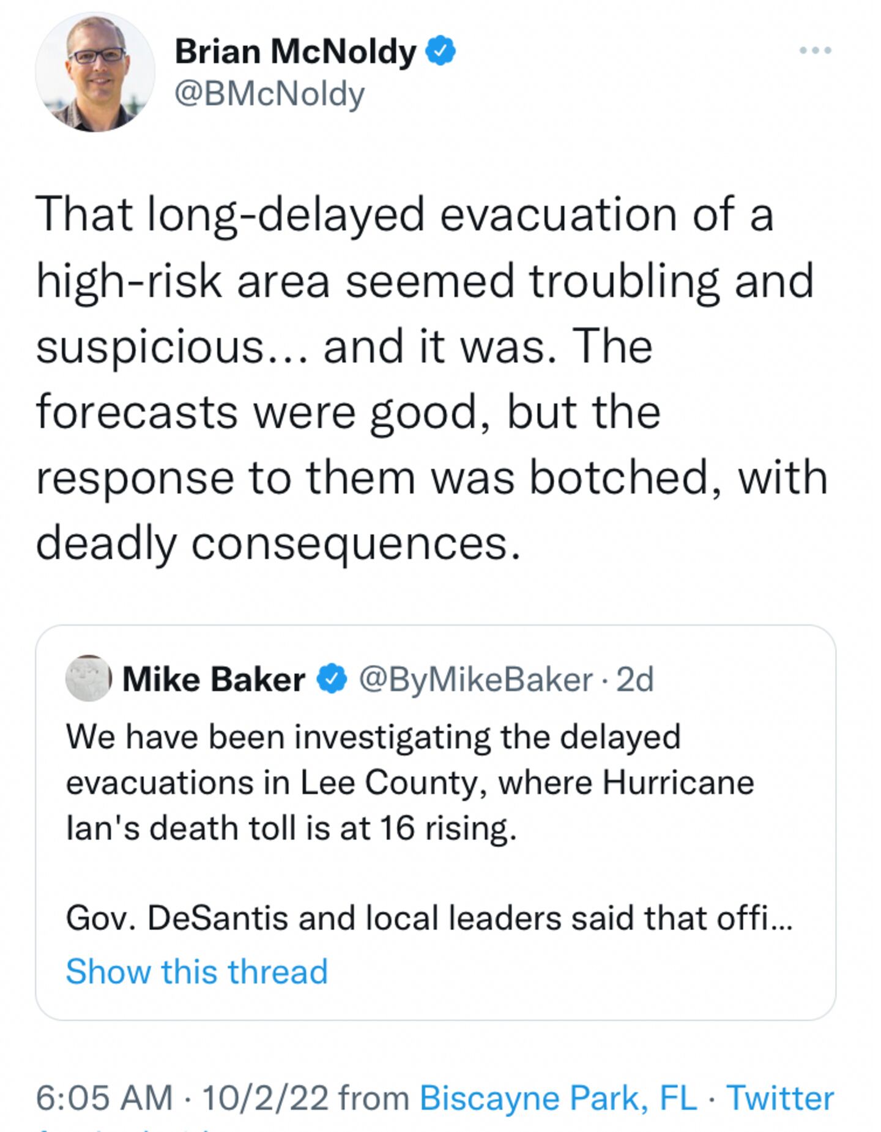881x1132 pixels.
Task: Click the Twitter source link
Action: tap(780, 1098)
